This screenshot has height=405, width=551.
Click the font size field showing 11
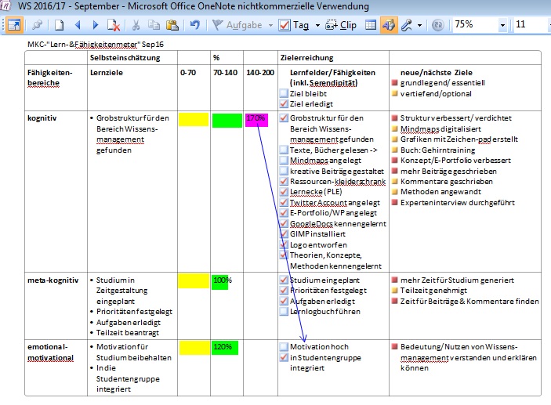click(x=531, y=24)
